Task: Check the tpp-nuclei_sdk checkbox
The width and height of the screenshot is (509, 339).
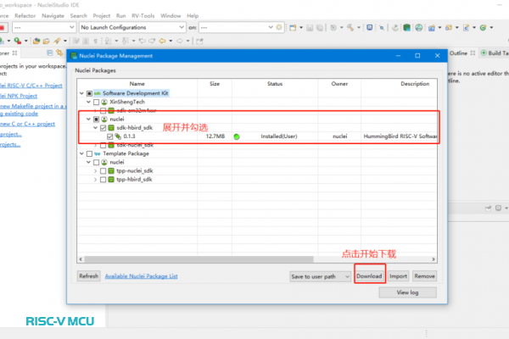Action: (x=103, y=171)
